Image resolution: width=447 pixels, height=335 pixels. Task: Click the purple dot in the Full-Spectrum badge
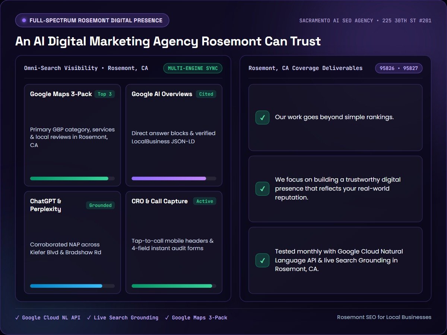pyautogui.click(x=24, y=20)
